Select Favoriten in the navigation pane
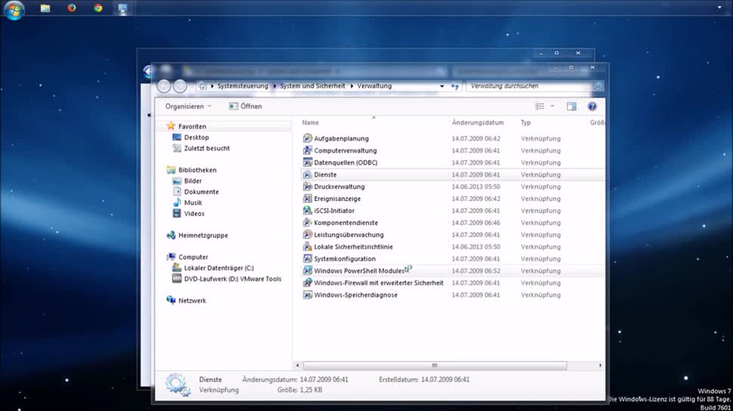The image size is (733, 411). coord(192,126)
